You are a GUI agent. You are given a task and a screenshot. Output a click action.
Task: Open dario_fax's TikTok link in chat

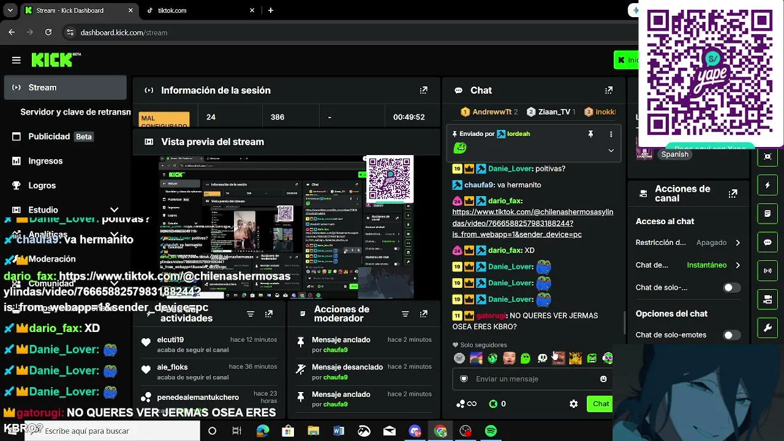pos(533,223)
